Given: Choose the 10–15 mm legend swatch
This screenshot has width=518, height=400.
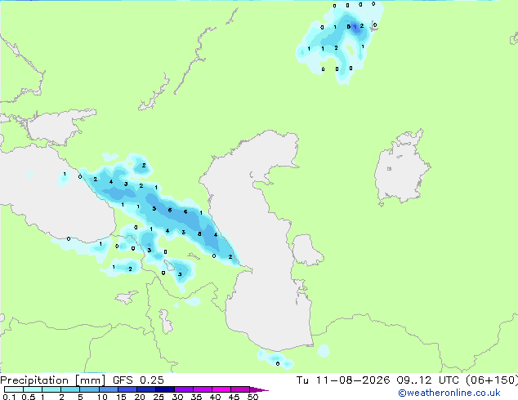Looking at the screenshot, I should (108, 389).
